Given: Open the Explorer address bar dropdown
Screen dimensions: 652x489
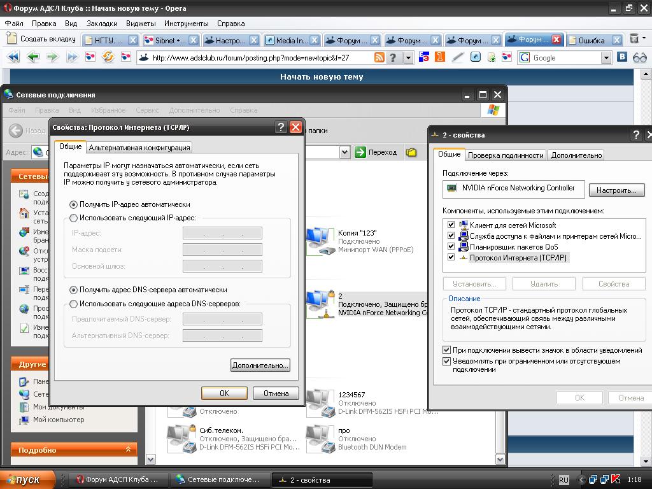Looking at the screenshot, I should pyautogui.click(x=344, y=152).
